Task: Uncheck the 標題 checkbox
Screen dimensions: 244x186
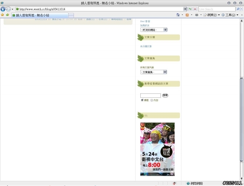Action: pyautogui.click(x=142, y=100)
